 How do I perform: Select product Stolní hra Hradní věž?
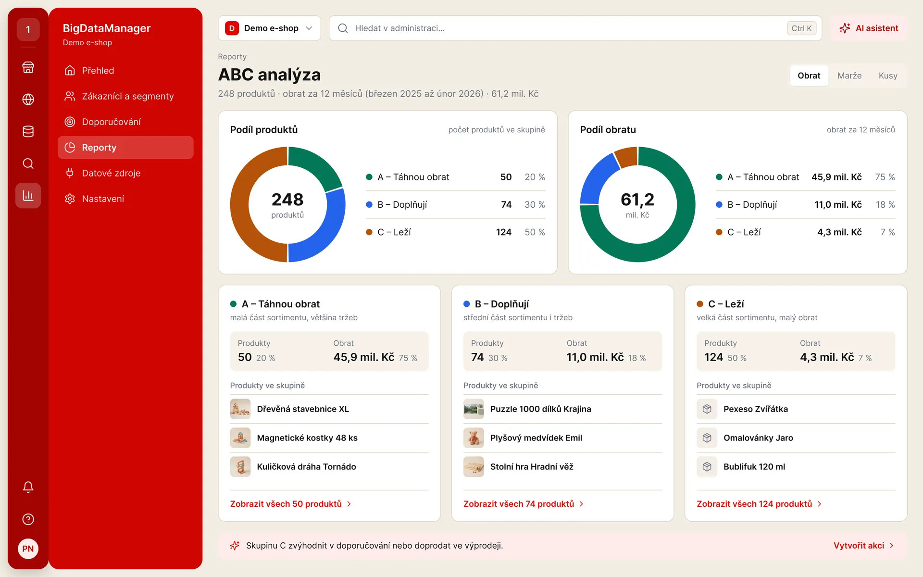tap(562, 467)
